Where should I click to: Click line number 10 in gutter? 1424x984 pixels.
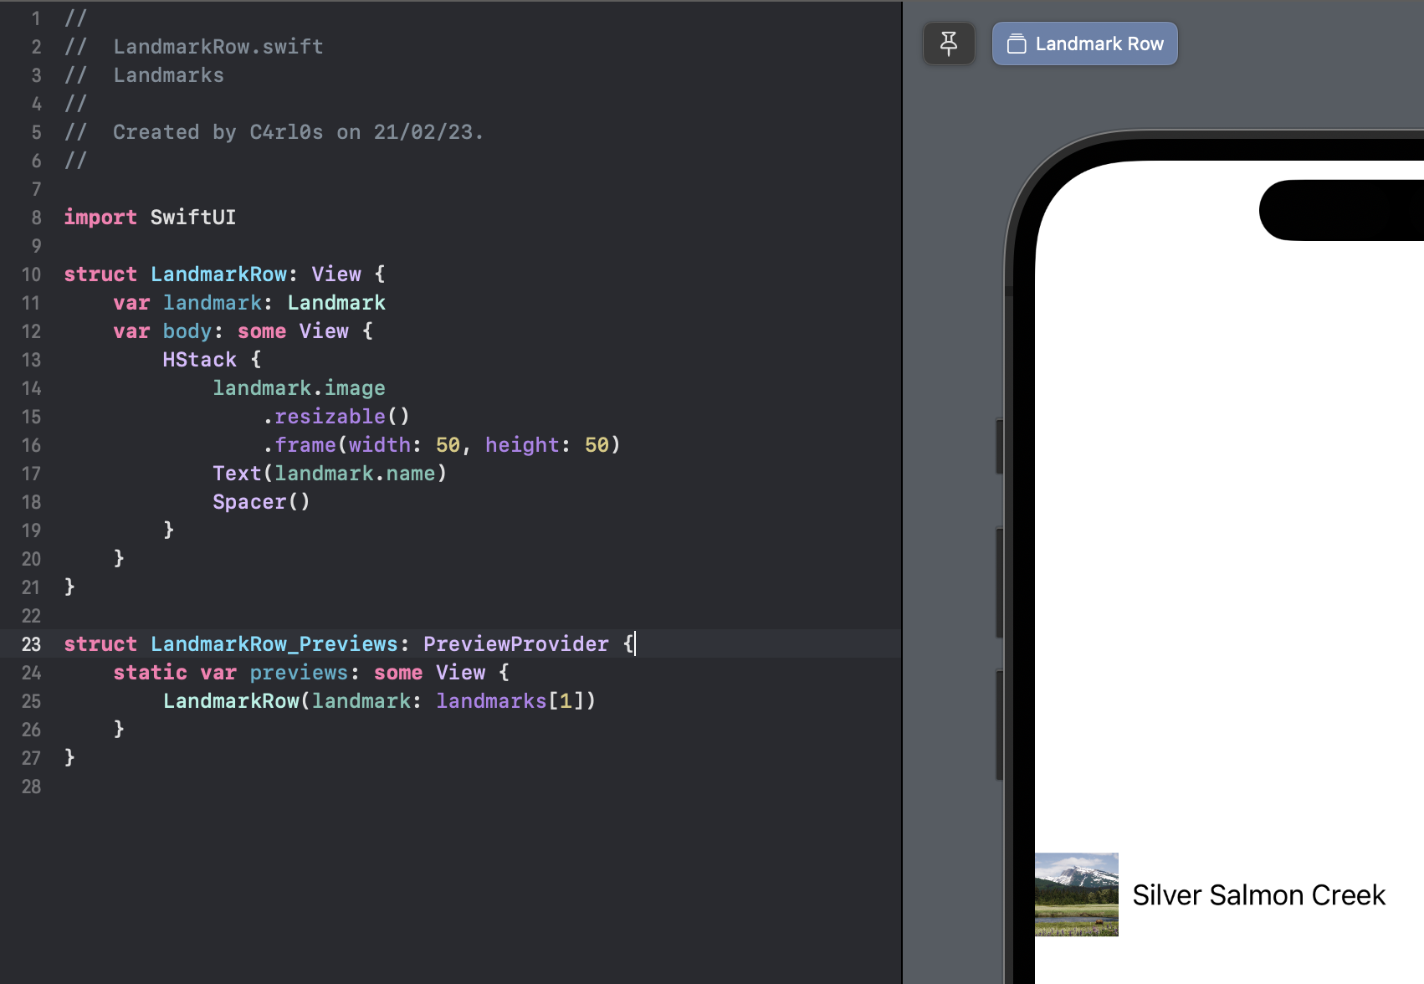[x=31, y=274]
